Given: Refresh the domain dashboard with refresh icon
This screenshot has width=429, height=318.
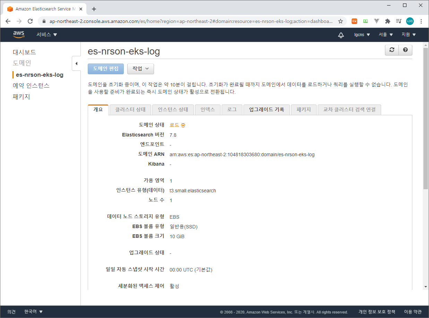Looking at the screenshot, I should [392, 50].
